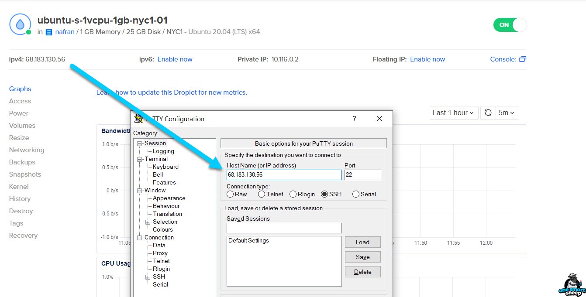The image size is (586, 297).
Task: Open the Snapshots section in sidebar
Action: point(25,174)
